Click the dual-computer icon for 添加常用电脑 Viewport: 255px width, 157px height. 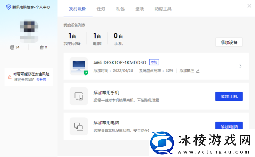click(x=79, y=126)
